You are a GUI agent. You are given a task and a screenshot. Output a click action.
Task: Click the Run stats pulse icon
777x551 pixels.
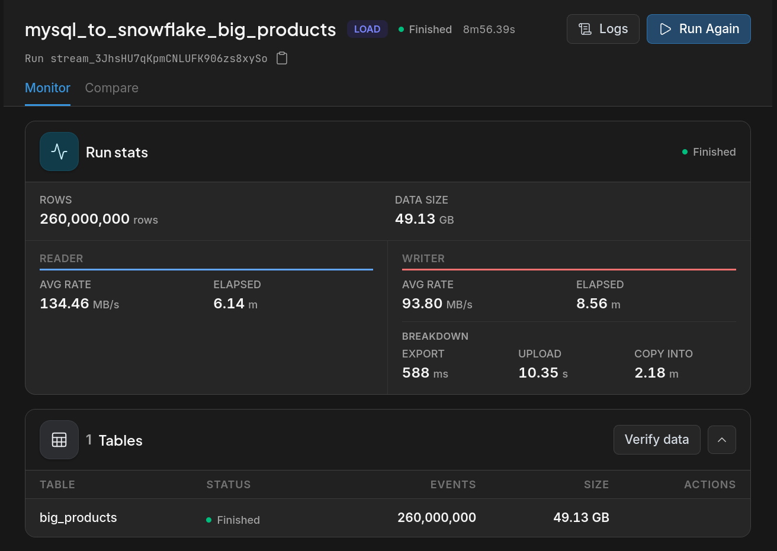[x=59, y=152]
